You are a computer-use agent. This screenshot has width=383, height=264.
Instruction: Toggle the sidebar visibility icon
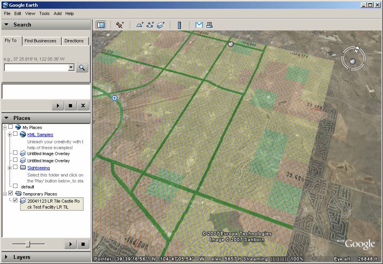pyautogui.click(x=100, y=25)
